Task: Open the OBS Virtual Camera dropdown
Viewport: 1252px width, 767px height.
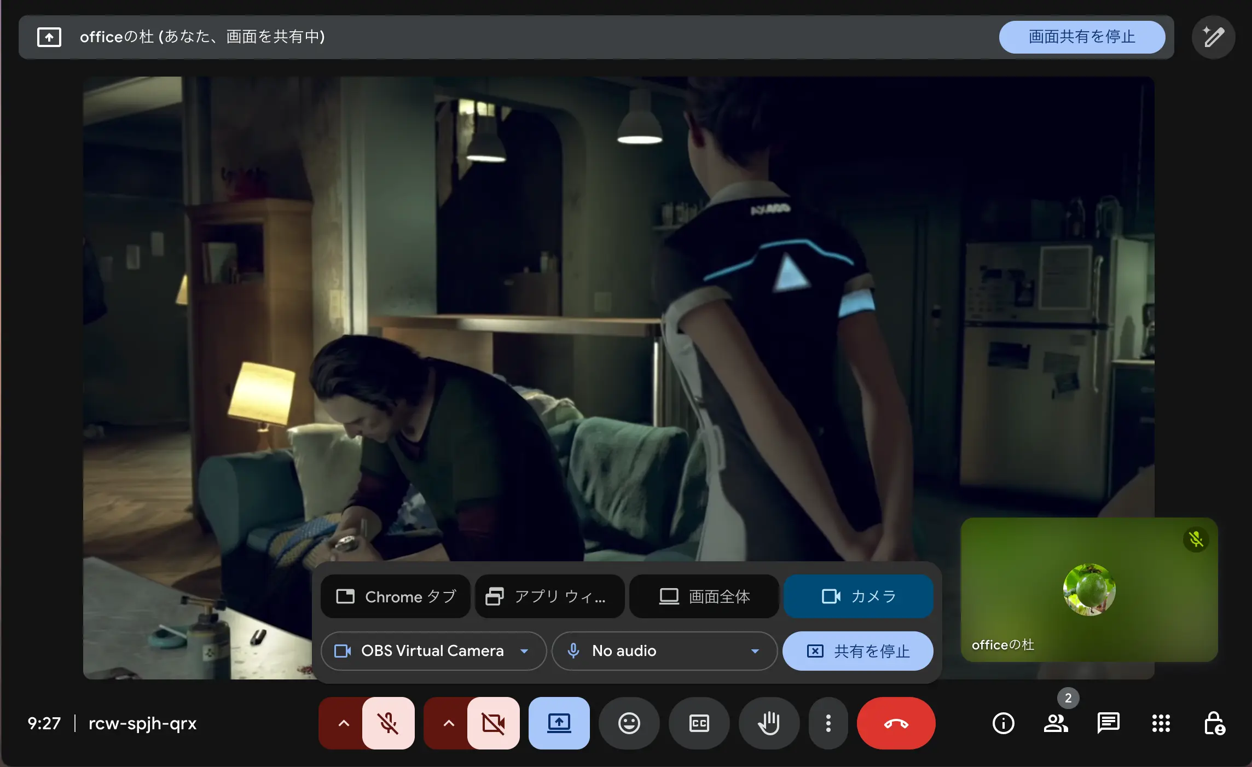Action: pos(433,651)
